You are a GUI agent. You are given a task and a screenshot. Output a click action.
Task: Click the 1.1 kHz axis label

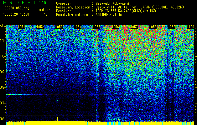point(3,41)
